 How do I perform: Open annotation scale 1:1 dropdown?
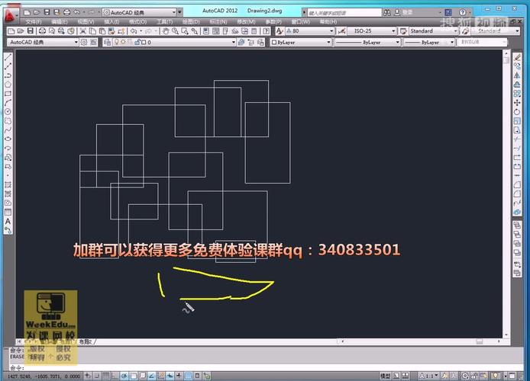click(429, 376)
